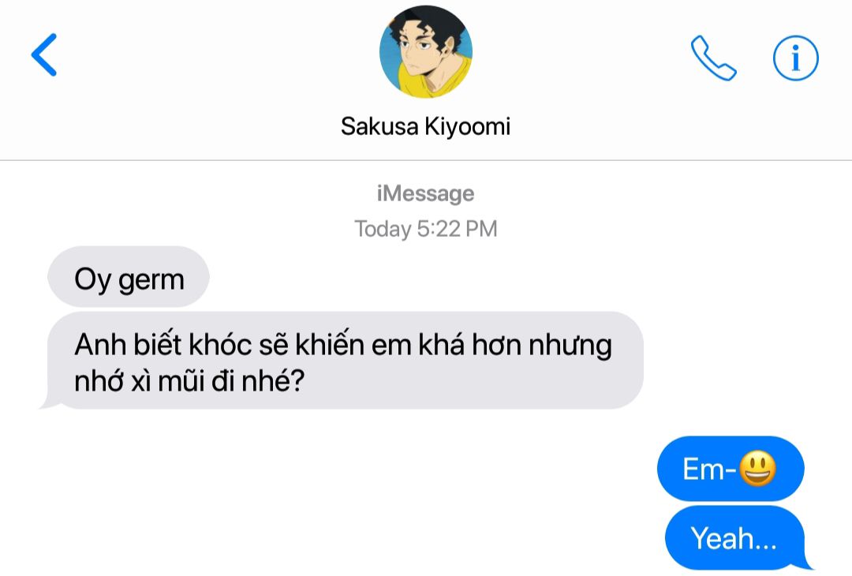Tap the blue back chevron
The image size is (852, 576).
coord(44,55)
